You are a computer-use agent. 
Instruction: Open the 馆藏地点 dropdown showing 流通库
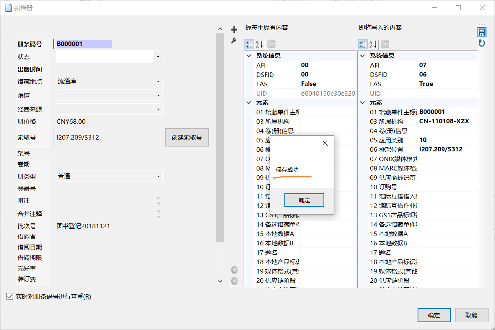[158, 81]
